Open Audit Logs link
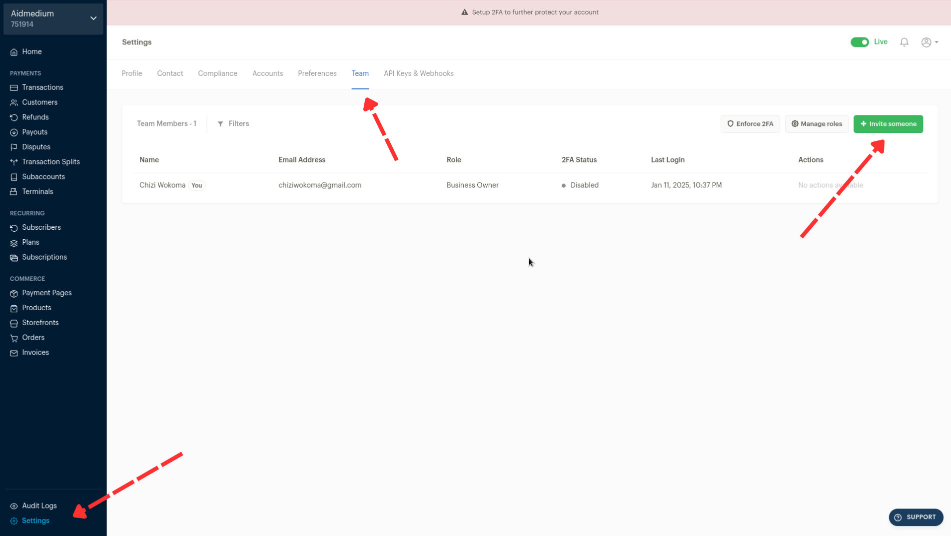The height and width of the screenshot is (536, 951). coord(39,506)
